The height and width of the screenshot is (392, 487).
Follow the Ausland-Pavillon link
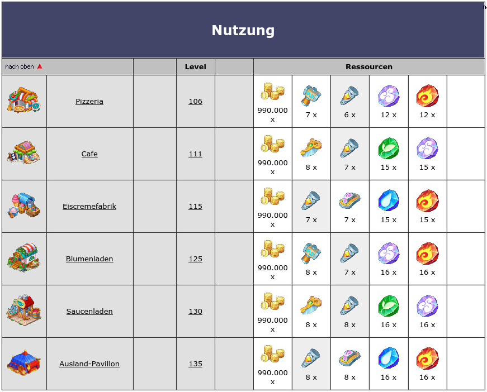click(89, 364)
